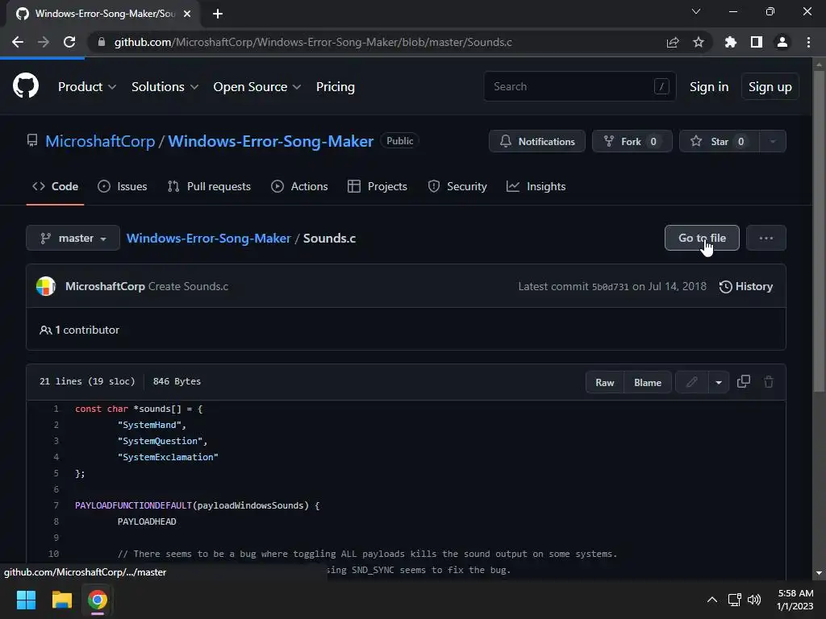The image size is (826, 619).
Task: Click the network tray icon
Action: [734, 600]
